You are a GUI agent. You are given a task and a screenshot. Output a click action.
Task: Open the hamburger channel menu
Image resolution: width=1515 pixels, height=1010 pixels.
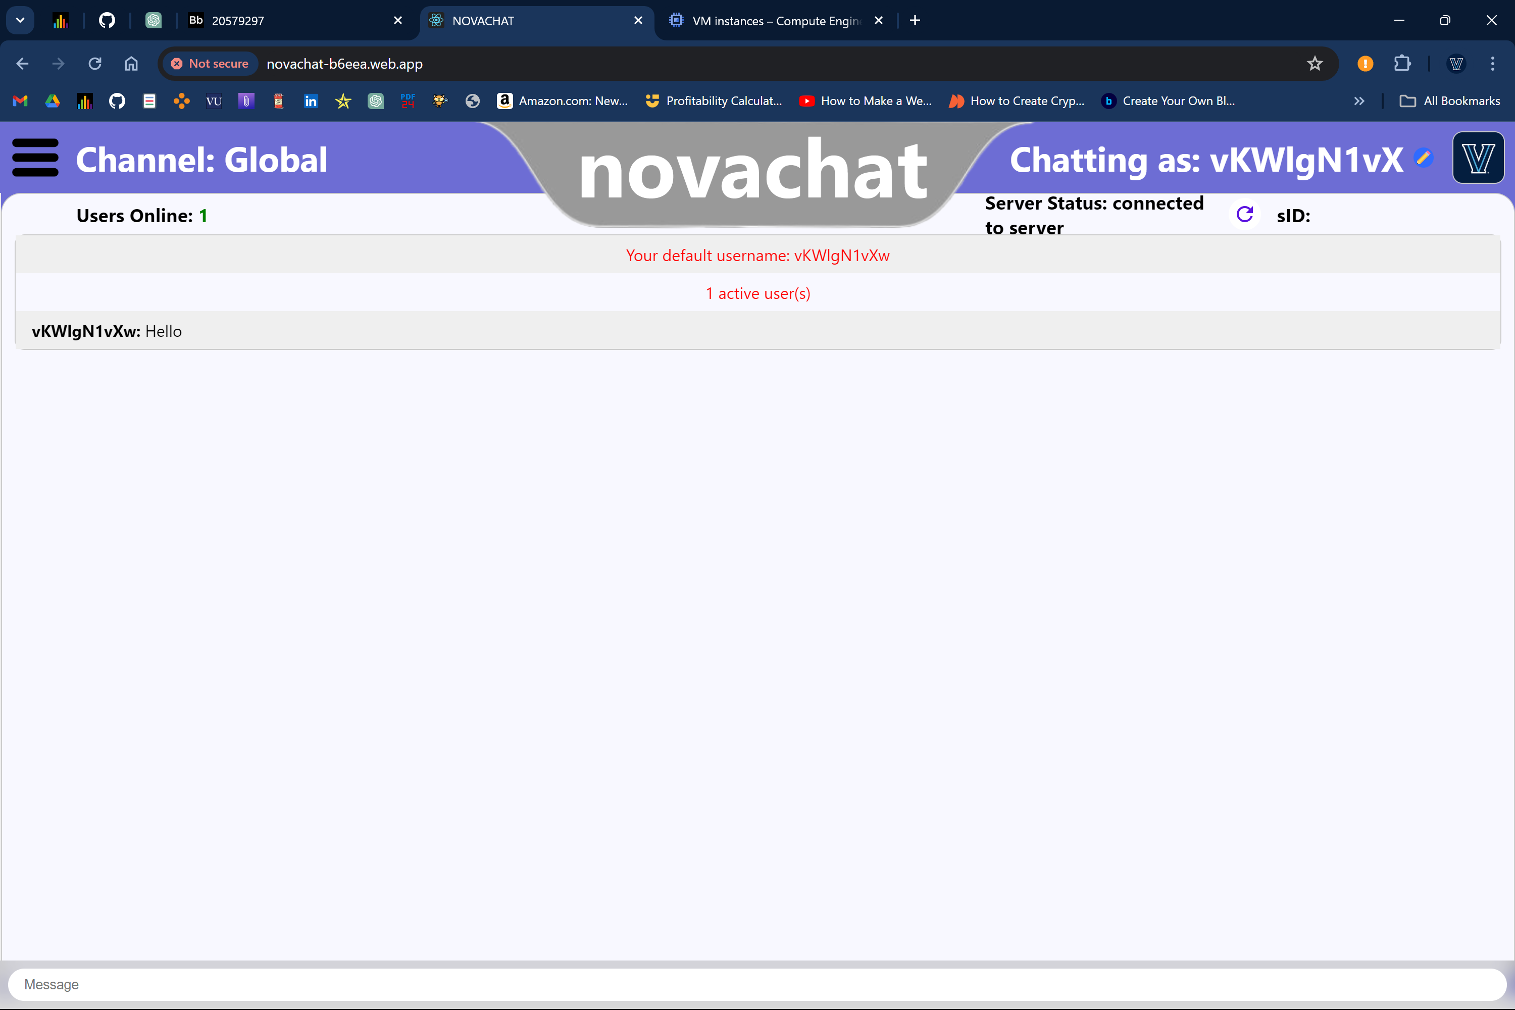tap(35, 158)
